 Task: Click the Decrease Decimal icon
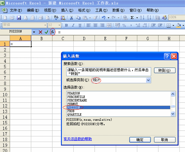[x=145, y=26]
